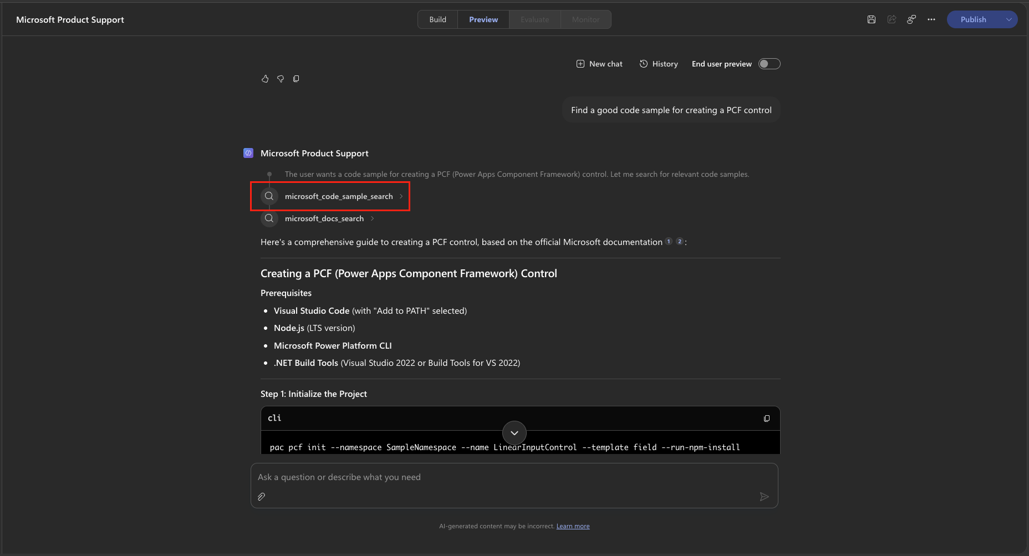Click the share icon in top bar
The image size is (1029, 556).
coord(892,19)
